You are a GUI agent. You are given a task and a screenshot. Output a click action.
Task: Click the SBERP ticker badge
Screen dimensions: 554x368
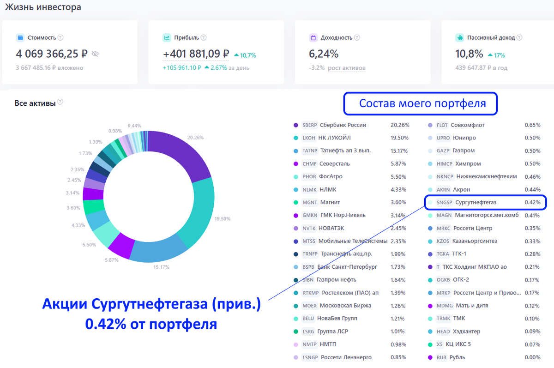tap(309, 125)
